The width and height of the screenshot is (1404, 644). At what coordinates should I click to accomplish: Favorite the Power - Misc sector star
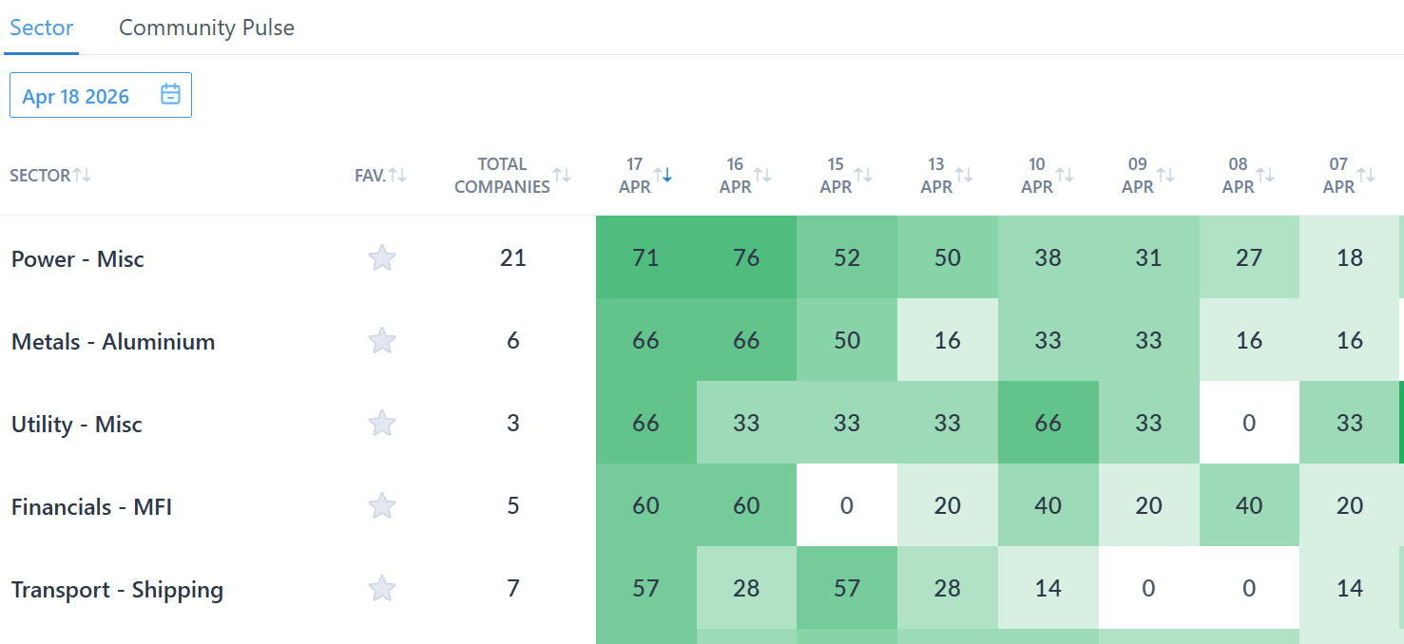tap(382, 257)
